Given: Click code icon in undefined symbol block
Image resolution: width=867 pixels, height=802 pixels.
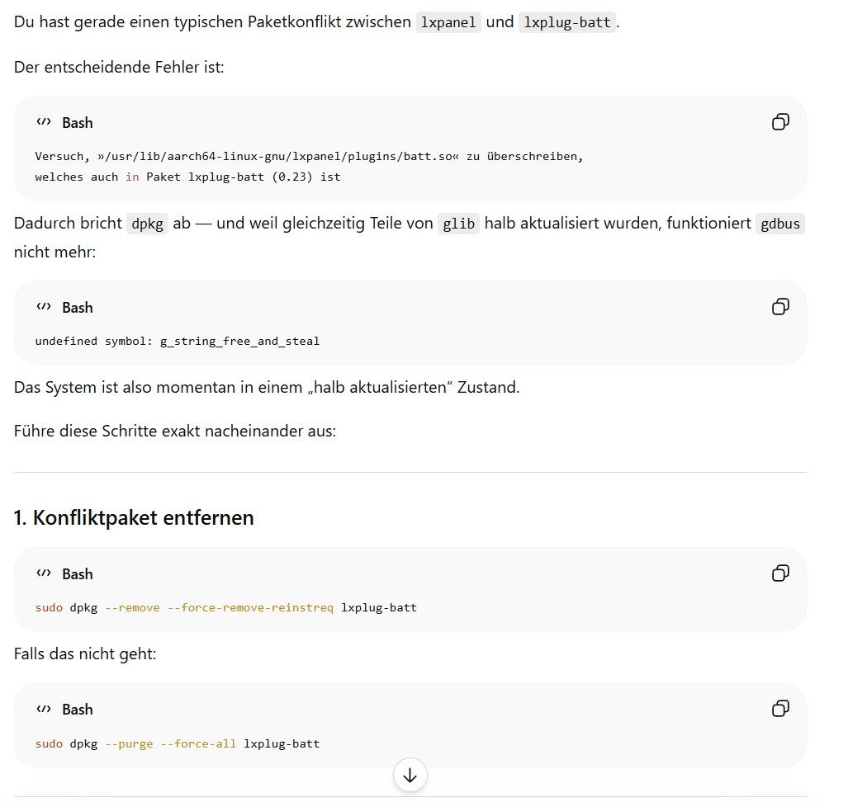Looking at the screenshot, I should coord(44,307).
